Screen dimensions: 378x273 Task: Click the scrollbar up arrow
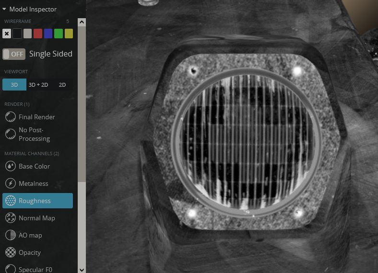click(82, 23)
